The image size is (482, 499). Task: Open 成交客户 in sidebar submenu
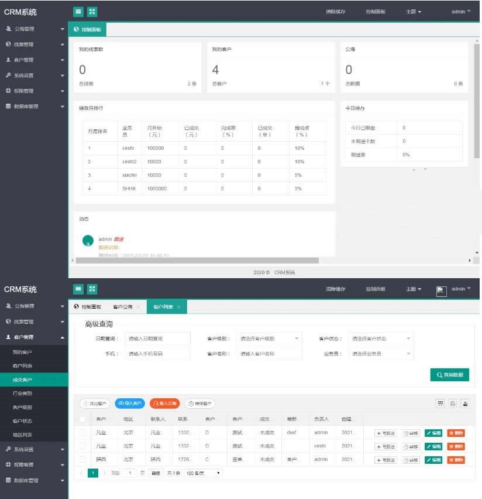pyautogui.click(x=34, y=380)
